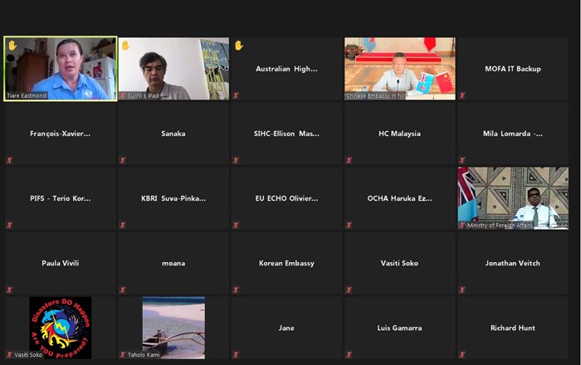Click the muted microphone icon on Sanaka's tile
The height and width of the screenshot is (365, 581).
pos(123,160)
